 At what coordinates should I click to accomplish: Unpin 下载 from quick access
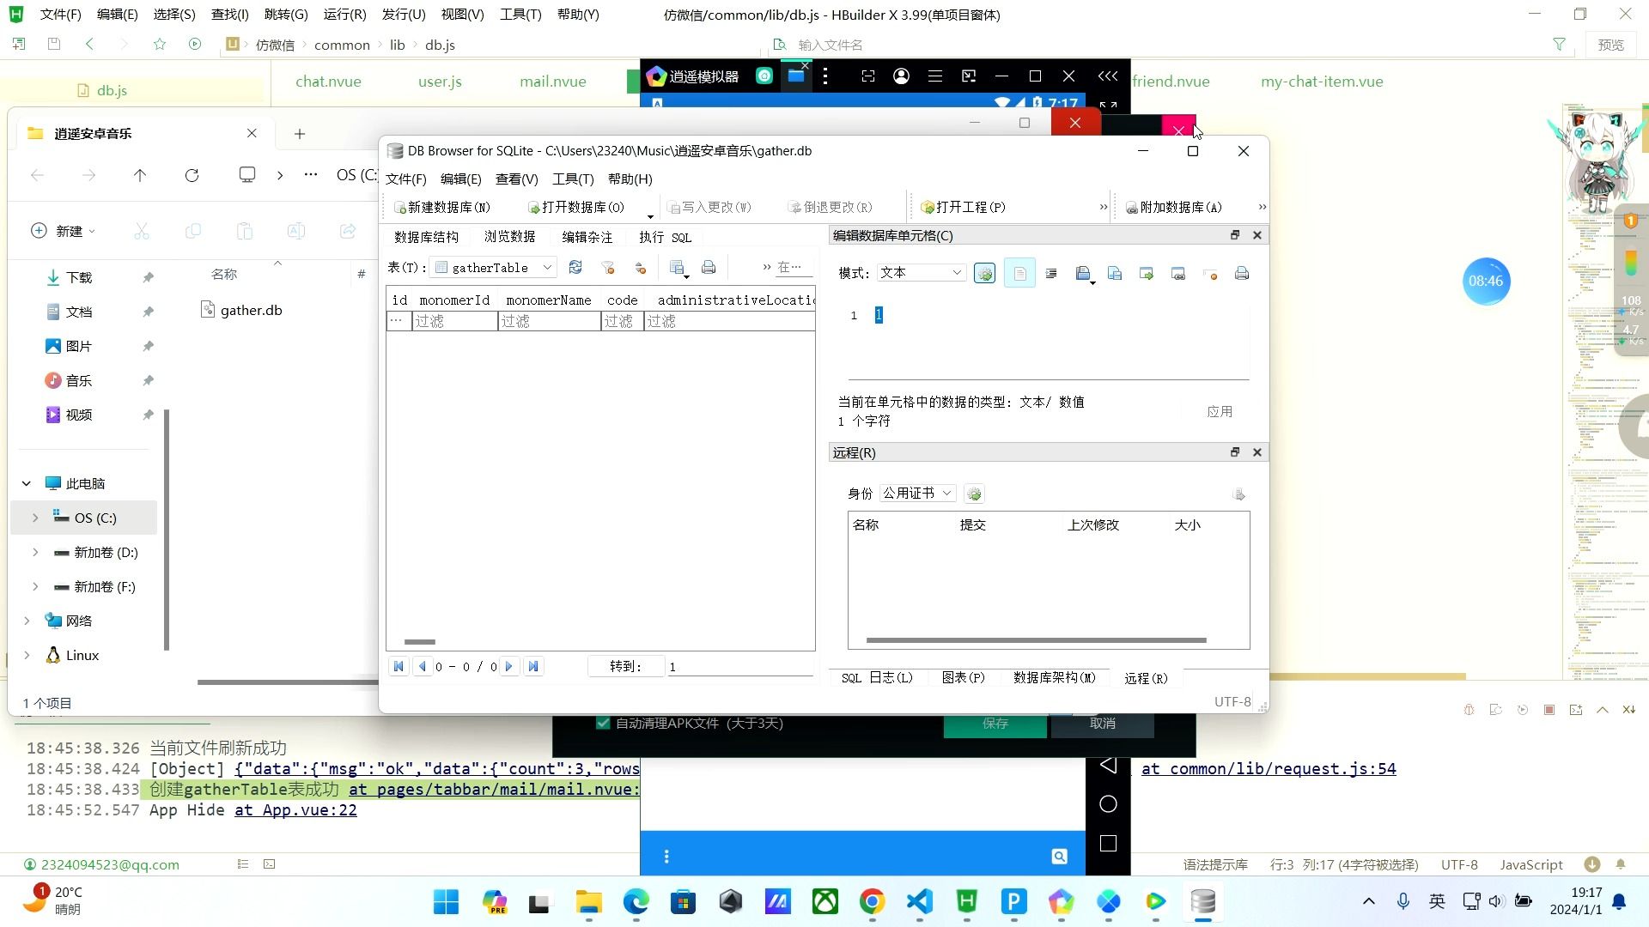click(x=148, y=276)
